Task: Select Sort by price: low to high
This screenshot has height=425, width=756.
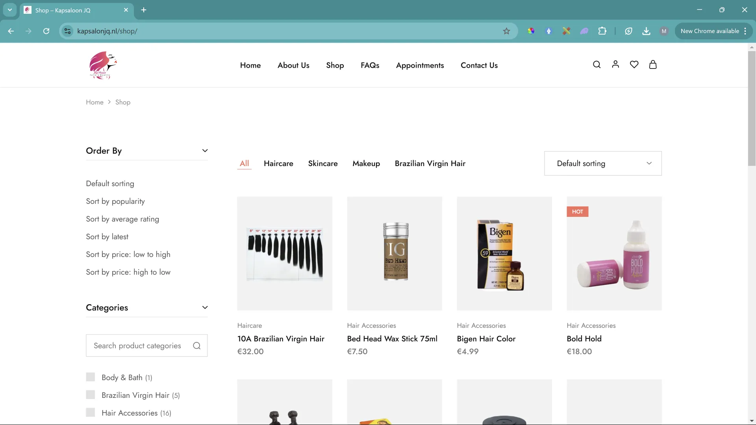Action: [x=128, y=255]
